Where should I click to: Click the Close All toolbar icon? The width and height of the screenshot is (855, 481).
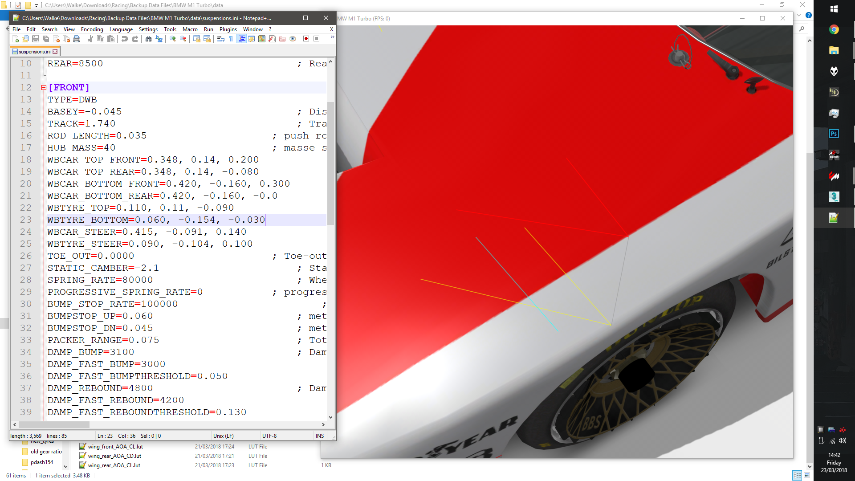(66, 39)
